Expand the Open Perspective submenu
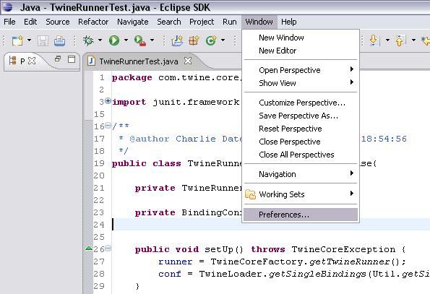This screenshot has width=430, height=294. pyautogui.click(x=301, y=70)
